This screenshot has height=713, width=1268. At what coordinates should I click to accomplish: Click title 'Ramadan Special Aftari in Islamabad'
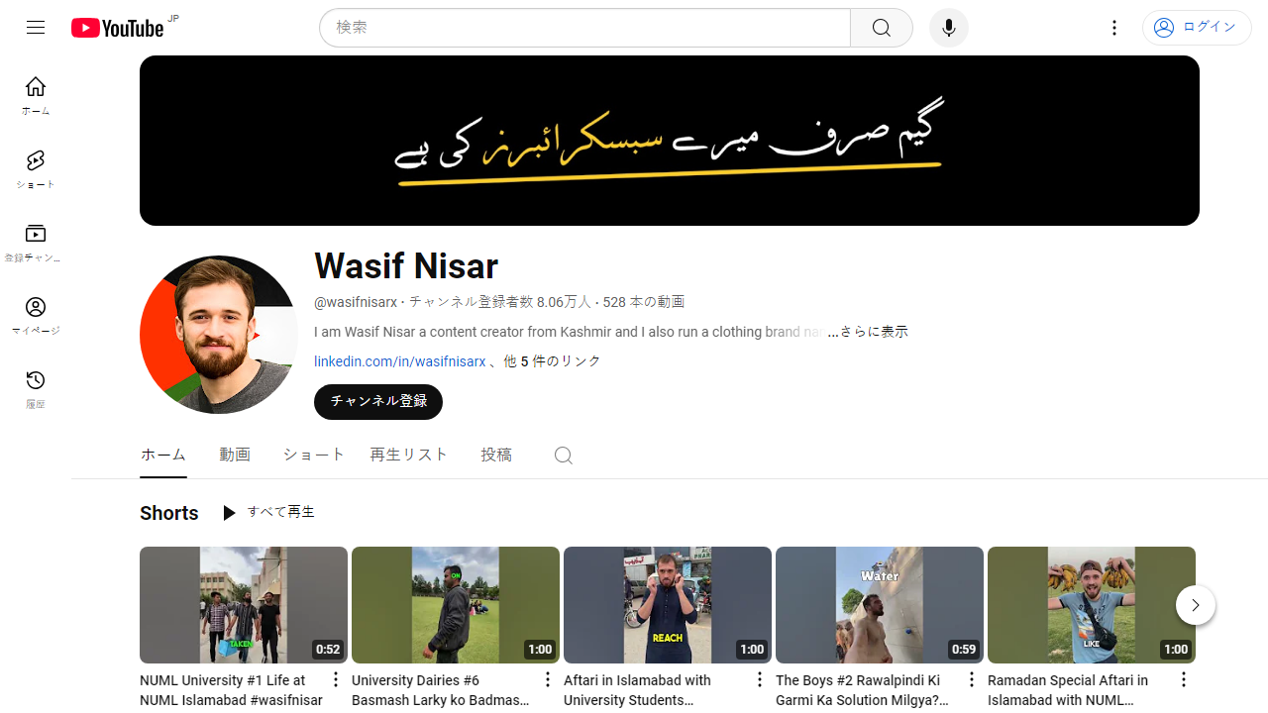click(x=1068, y=690)
